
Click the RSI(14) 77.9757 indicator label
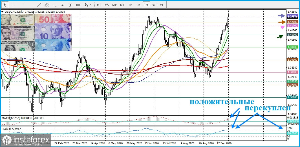[x=11, y=129]
